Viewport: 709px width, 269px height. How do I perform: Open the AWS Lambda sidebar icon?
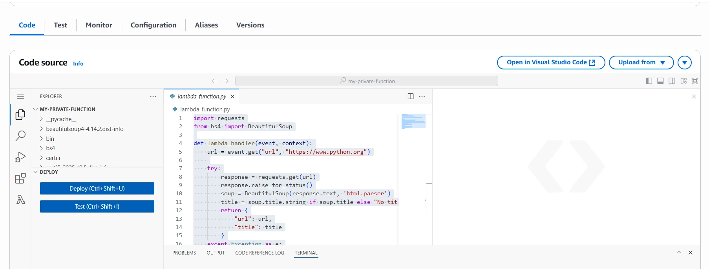(20, 200)
